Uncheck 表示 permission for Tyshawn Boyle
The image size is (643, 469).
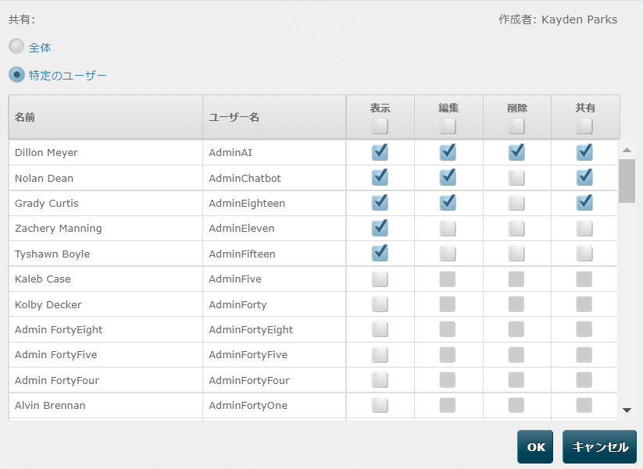pyautogui.click(x=380, y=253)
